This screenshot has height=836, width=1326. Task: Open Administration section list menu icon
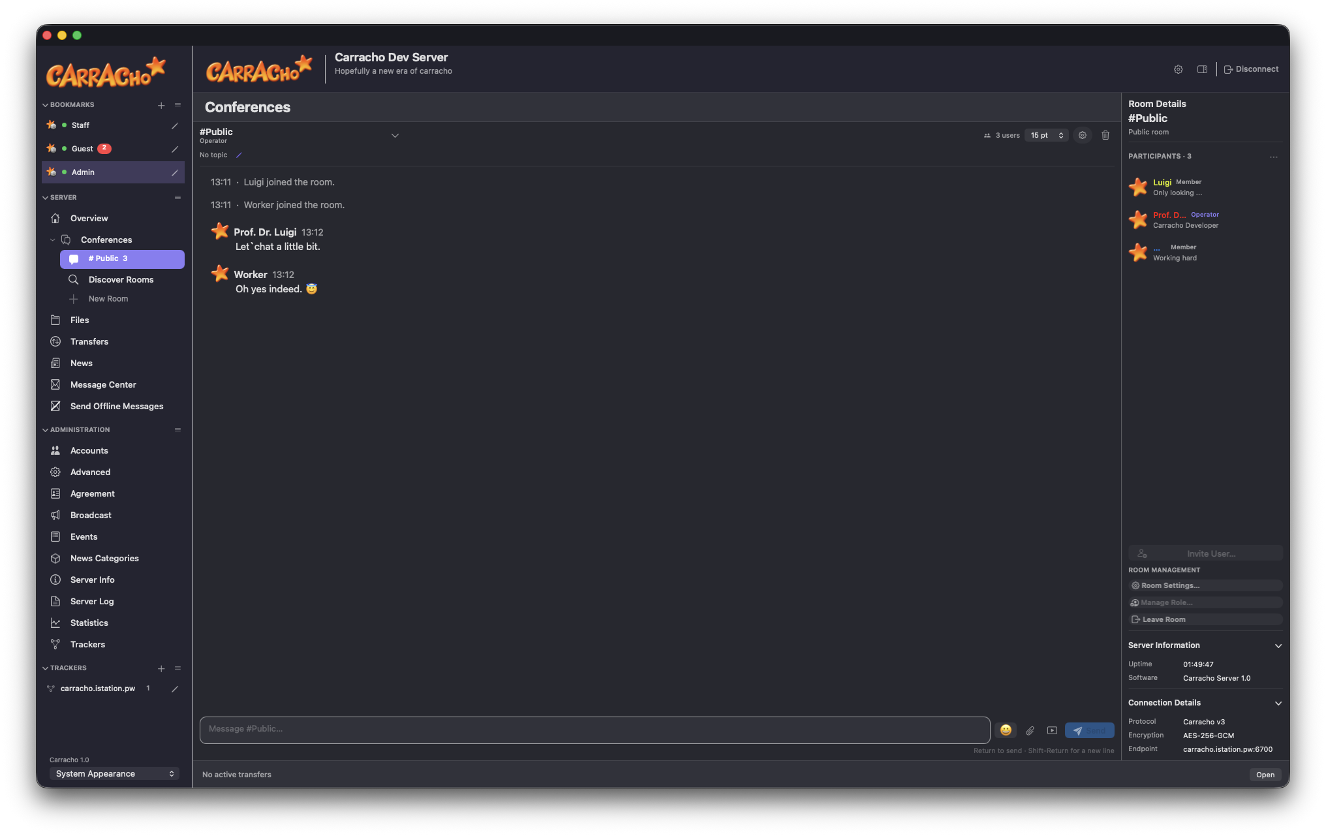point(177,430)
